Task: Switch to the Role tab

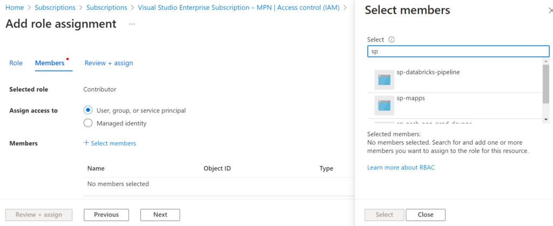Action: [x=16, y=63]
